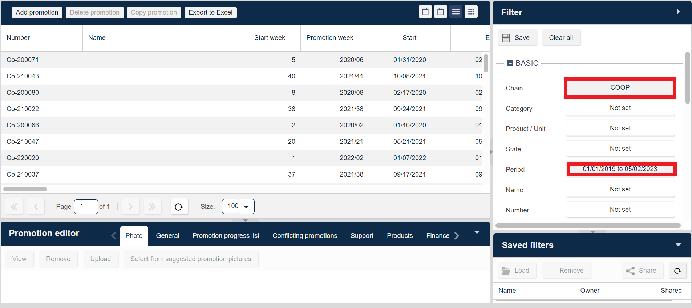Open the Chain filter set to COOP
Screen dimensions: 692x308
click(x=620, y=88)
